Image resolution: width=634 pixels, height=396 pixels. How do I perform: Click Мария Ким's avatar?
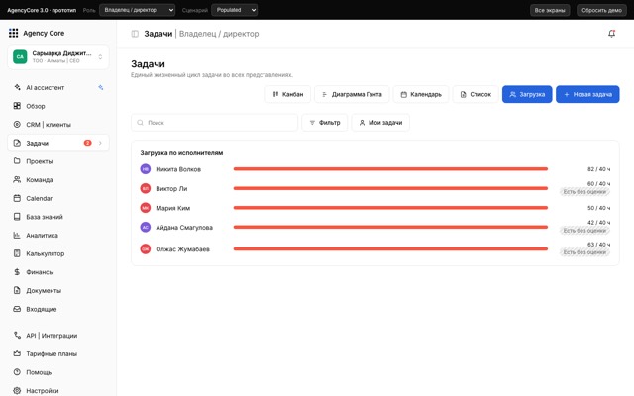click(146, 208)
